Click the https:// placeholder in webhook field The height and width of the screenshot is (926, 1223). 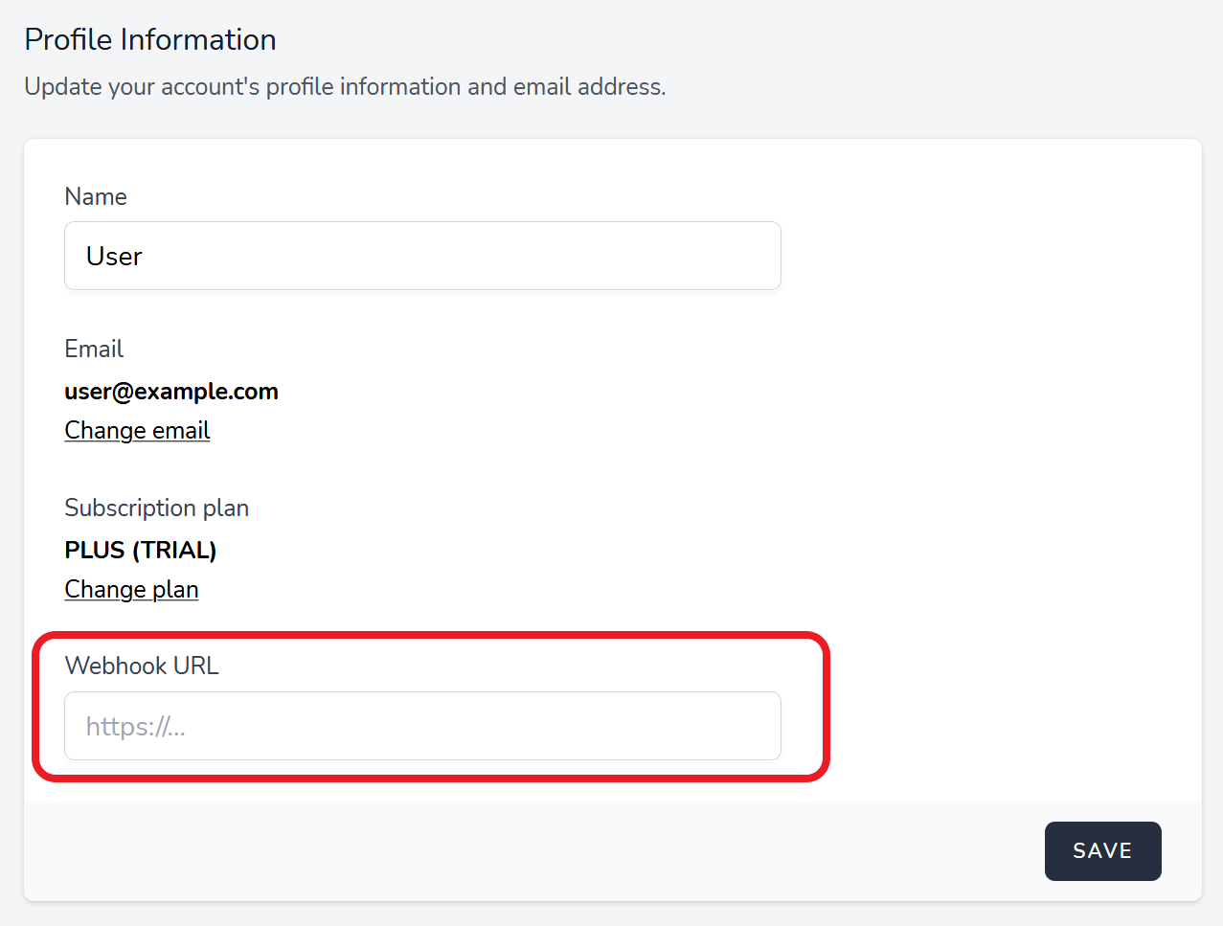pyautogui.click(x=136, y=727)
